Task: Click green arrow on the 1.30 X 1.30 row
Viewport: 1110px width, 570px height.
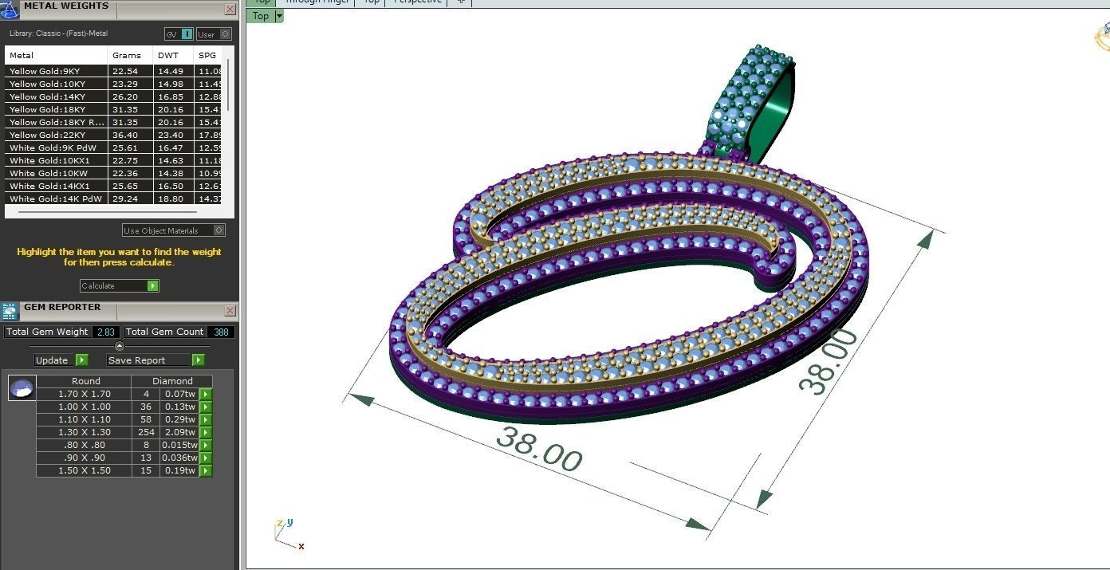Action: [206, 432]
